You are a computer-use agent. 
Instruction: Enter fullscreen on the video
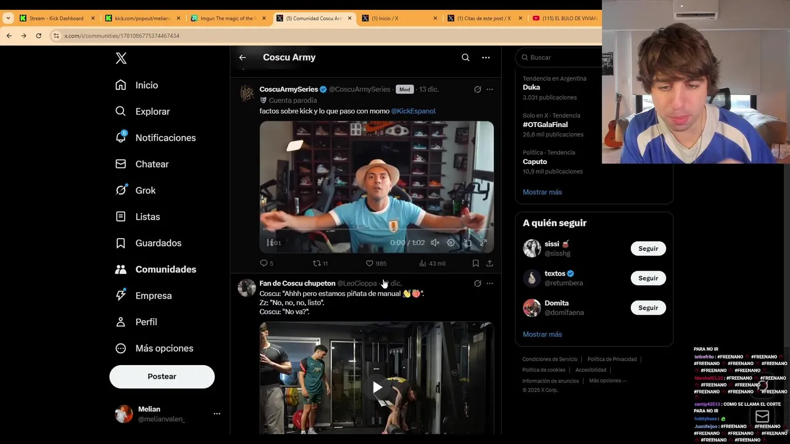(483, 243)
